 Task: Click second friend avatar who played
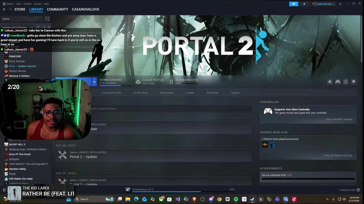tap(272, 145)
